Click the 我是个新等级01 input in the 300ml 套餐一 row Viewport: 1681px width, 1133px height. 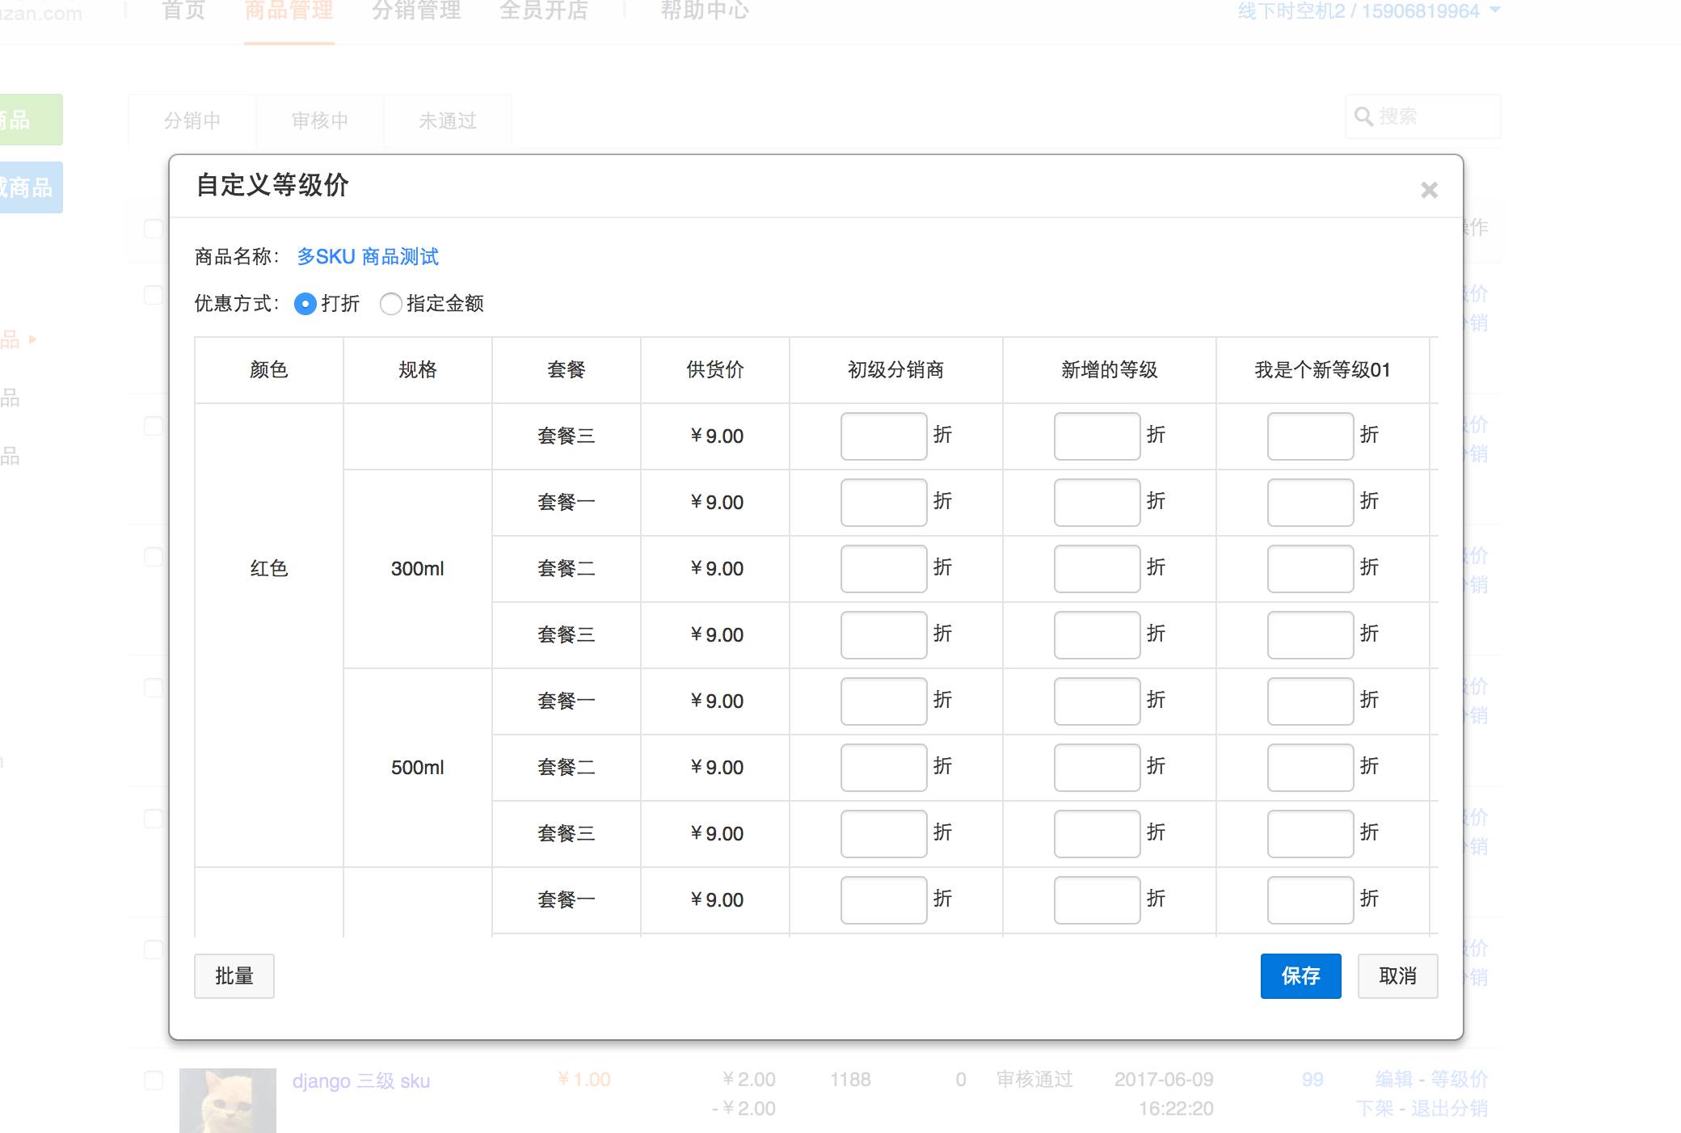point(1310,503)
